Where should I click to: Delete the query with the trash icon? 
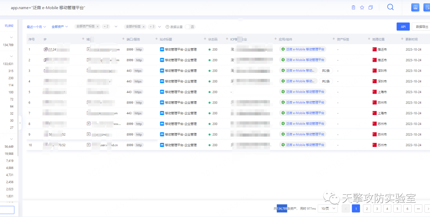coord(354,8)
